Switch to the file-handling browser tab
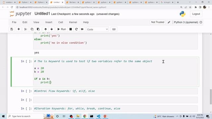This screenshot has width=212, height=119. 73,2
